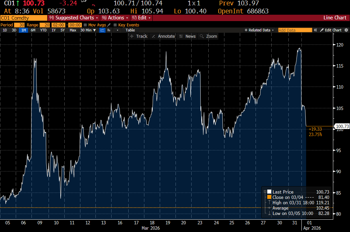
Task: Select the line chart type icon
Action: point(102,30)
